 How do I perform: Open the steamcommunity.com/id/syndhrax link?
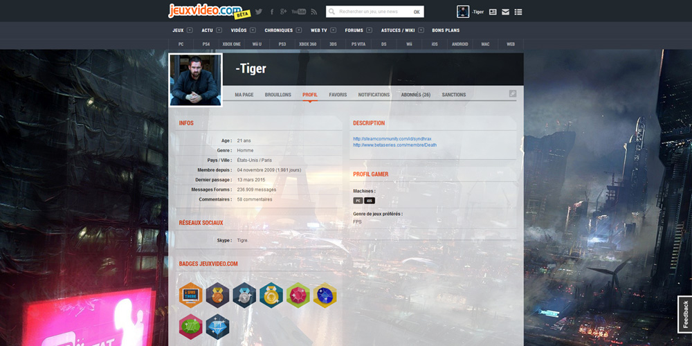(x=392, y=139)
